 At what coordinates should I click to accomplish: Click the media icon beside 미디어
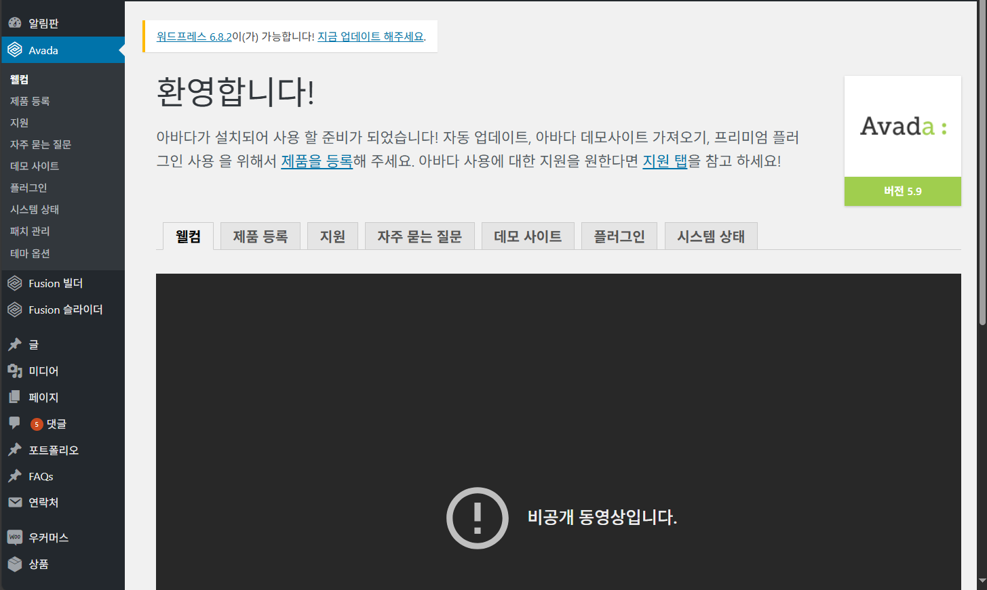[x=15, y=371]
